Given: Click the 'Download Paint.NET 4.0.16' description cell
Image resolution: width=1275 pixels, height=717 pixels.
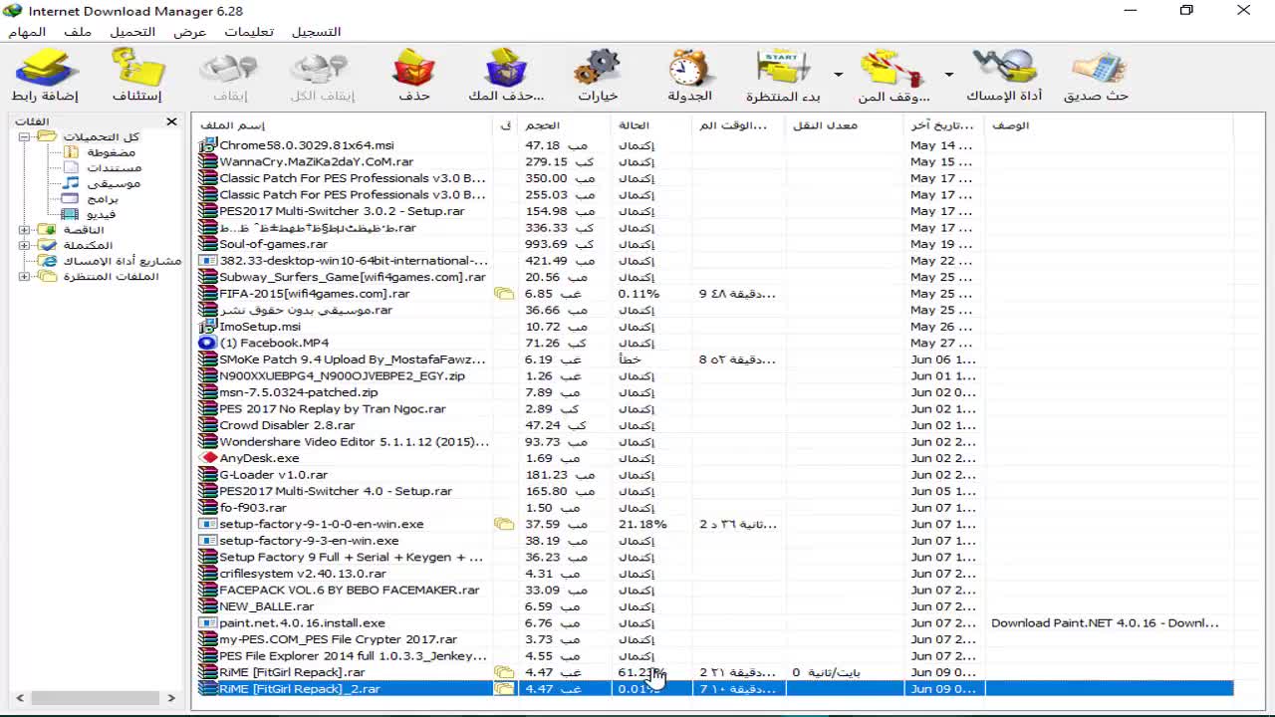Looking at the screenshot, I should [1105, 622].
